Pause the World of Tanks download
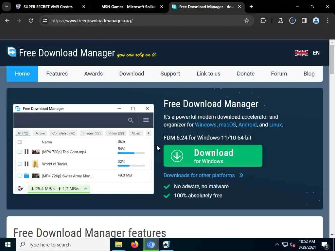This screenshot has height=251, width=335. [26, 164]
